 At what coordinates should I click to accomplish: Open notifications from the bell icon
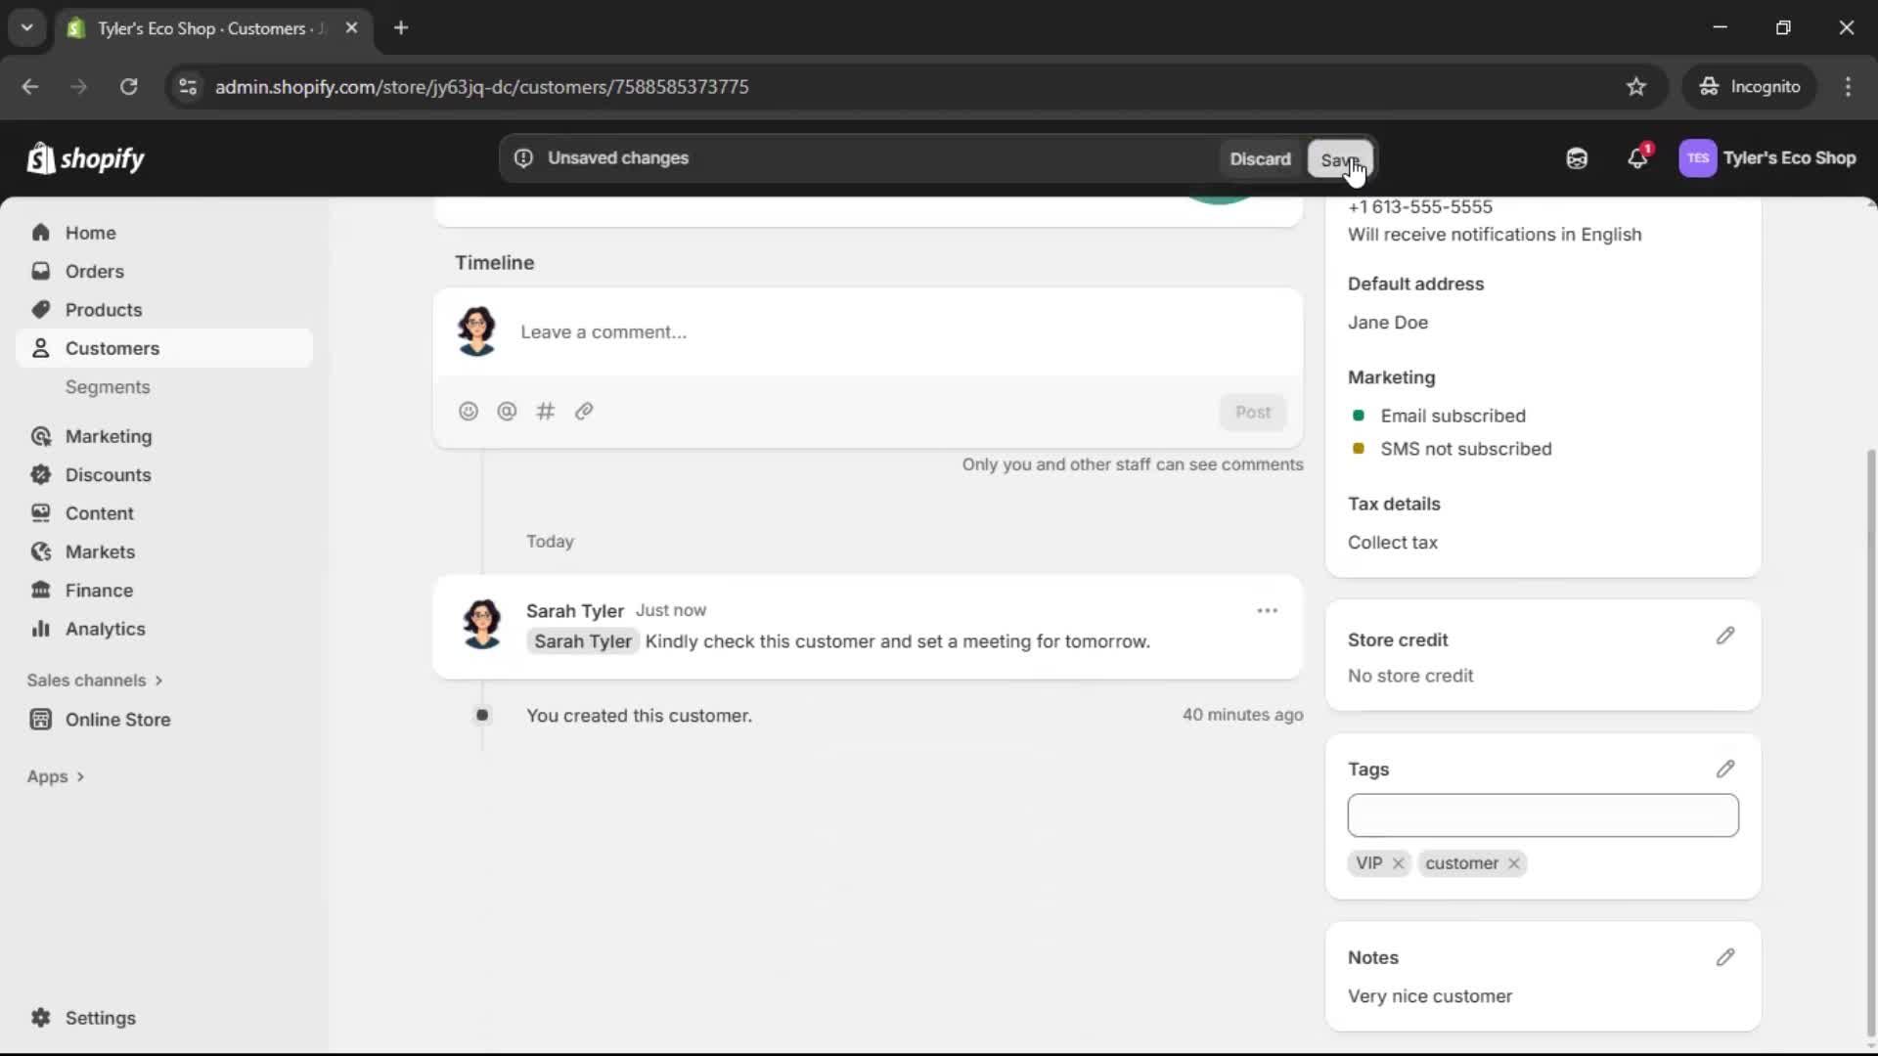(x=1638, y=158)
